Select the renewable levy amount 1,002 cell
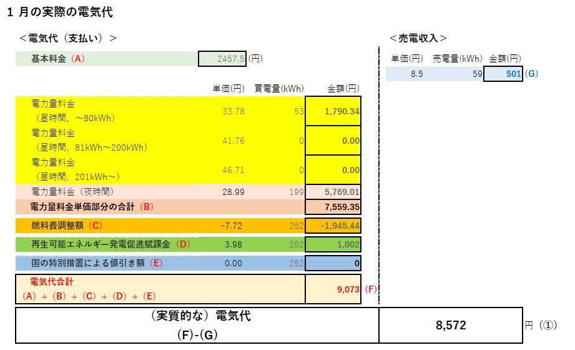575x350 pixels. tap(333, 244)
